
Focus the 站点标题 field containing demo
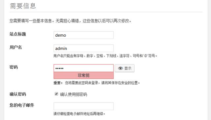(x=83, y=35)
